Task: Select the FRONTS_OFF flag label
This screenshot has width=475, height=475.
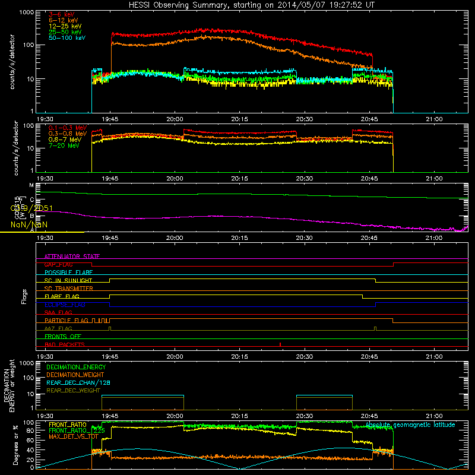Action: [x=63, y=337]
